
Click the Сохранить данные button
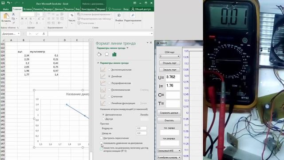[x=169, y=113]
